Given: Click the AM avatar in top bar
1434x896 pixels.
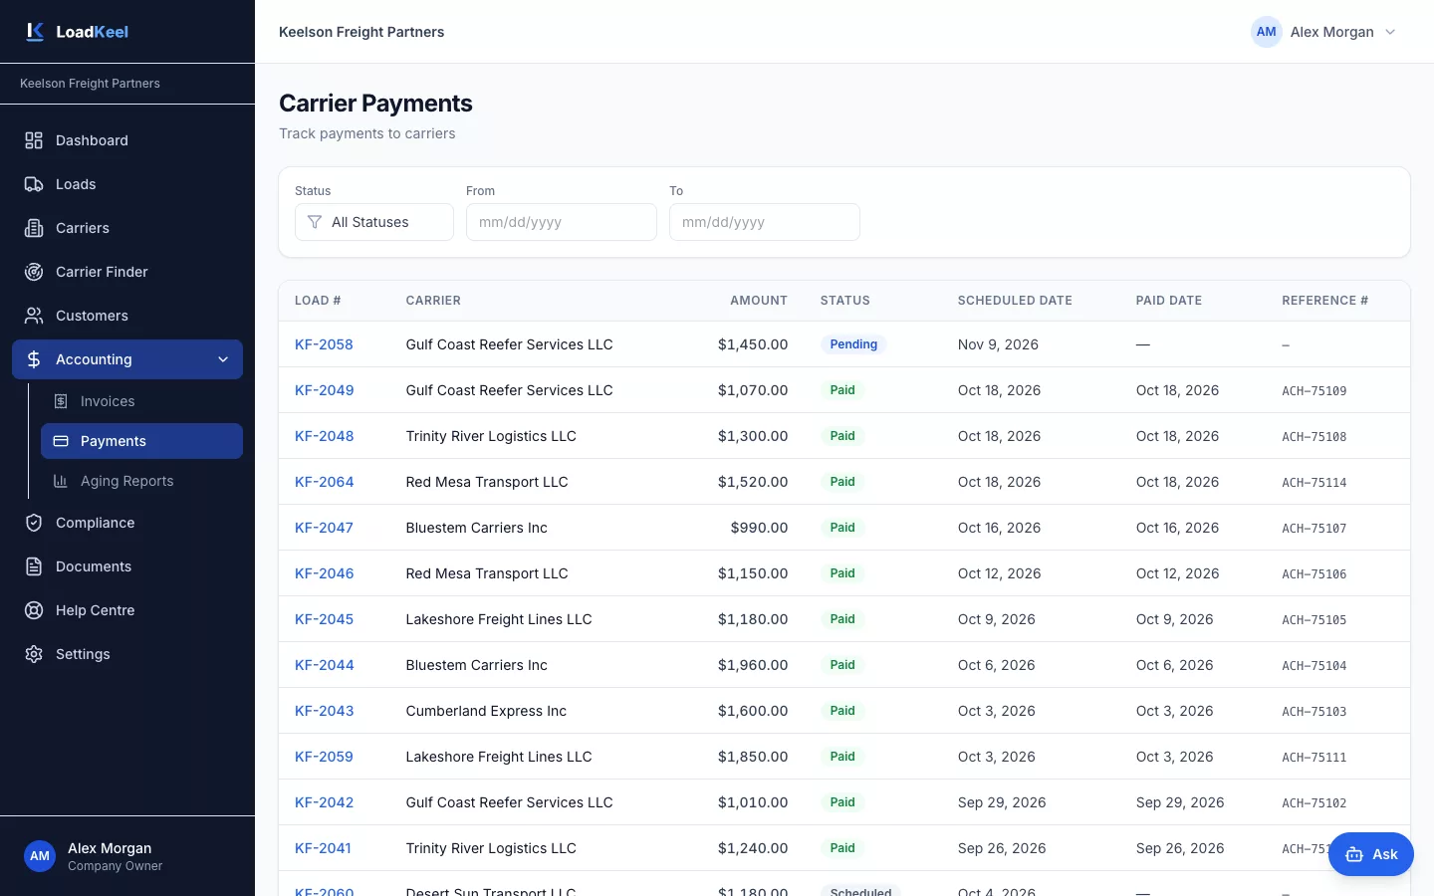Looking at the screenshot, I should [x=1267, y=32].
